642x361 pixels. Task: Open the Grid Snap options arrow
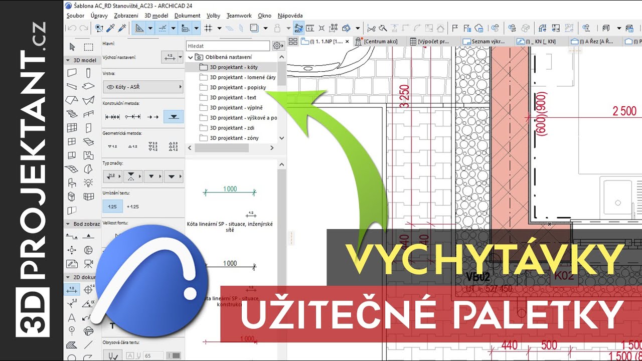[219, 28]
